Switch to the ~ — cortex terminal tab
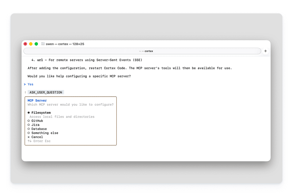The width and height of the screenshot is (293, 195). [146, 51]
